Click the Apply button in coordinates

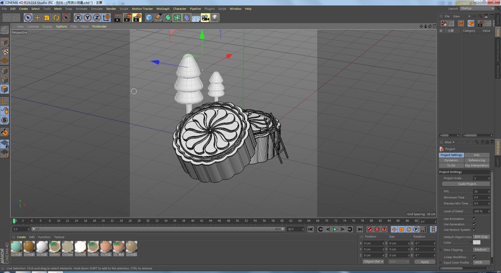click(x=425, y=262)
